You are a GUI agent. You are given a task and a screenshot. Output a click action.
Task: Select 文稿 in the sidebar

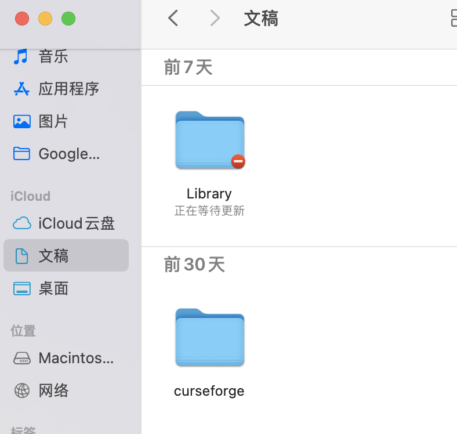pos(53,256)
